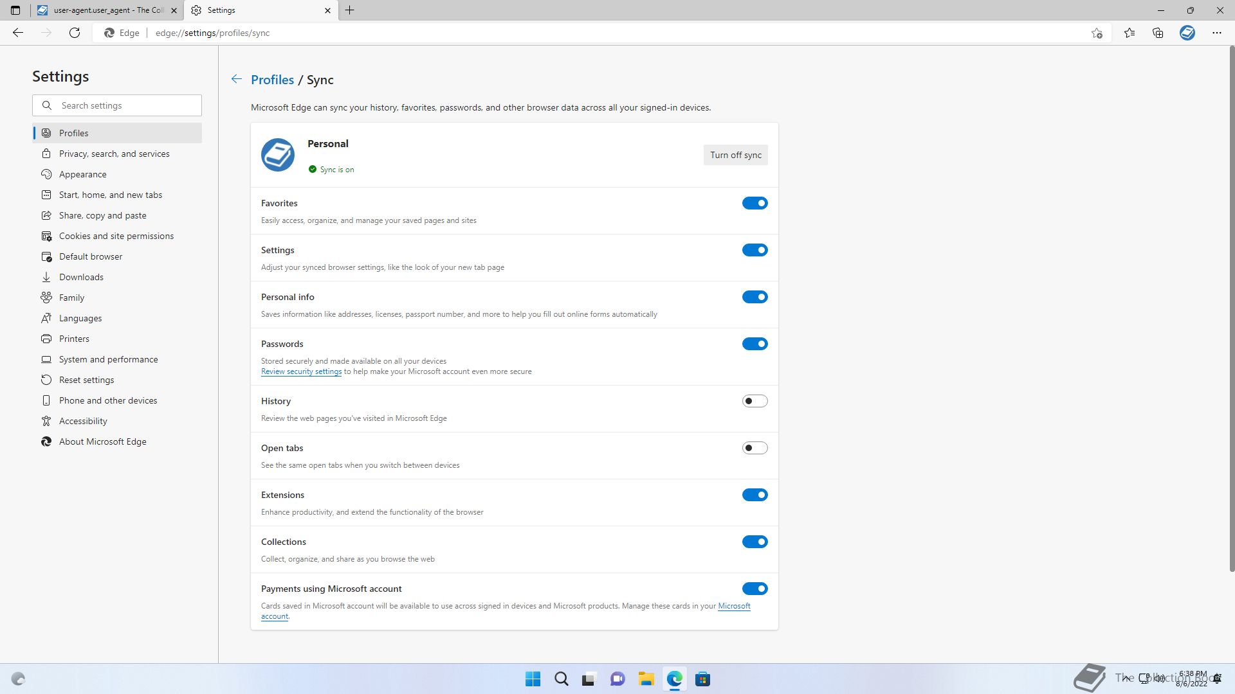Open tab actions menu icon
Image resolution: width=1235 pixels, height=694 pixels.
15,10
